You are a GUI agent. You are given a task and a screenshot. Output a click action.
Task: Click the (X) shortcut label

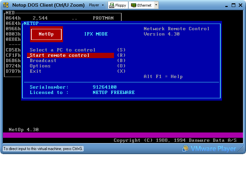click(x=121, y=71)
